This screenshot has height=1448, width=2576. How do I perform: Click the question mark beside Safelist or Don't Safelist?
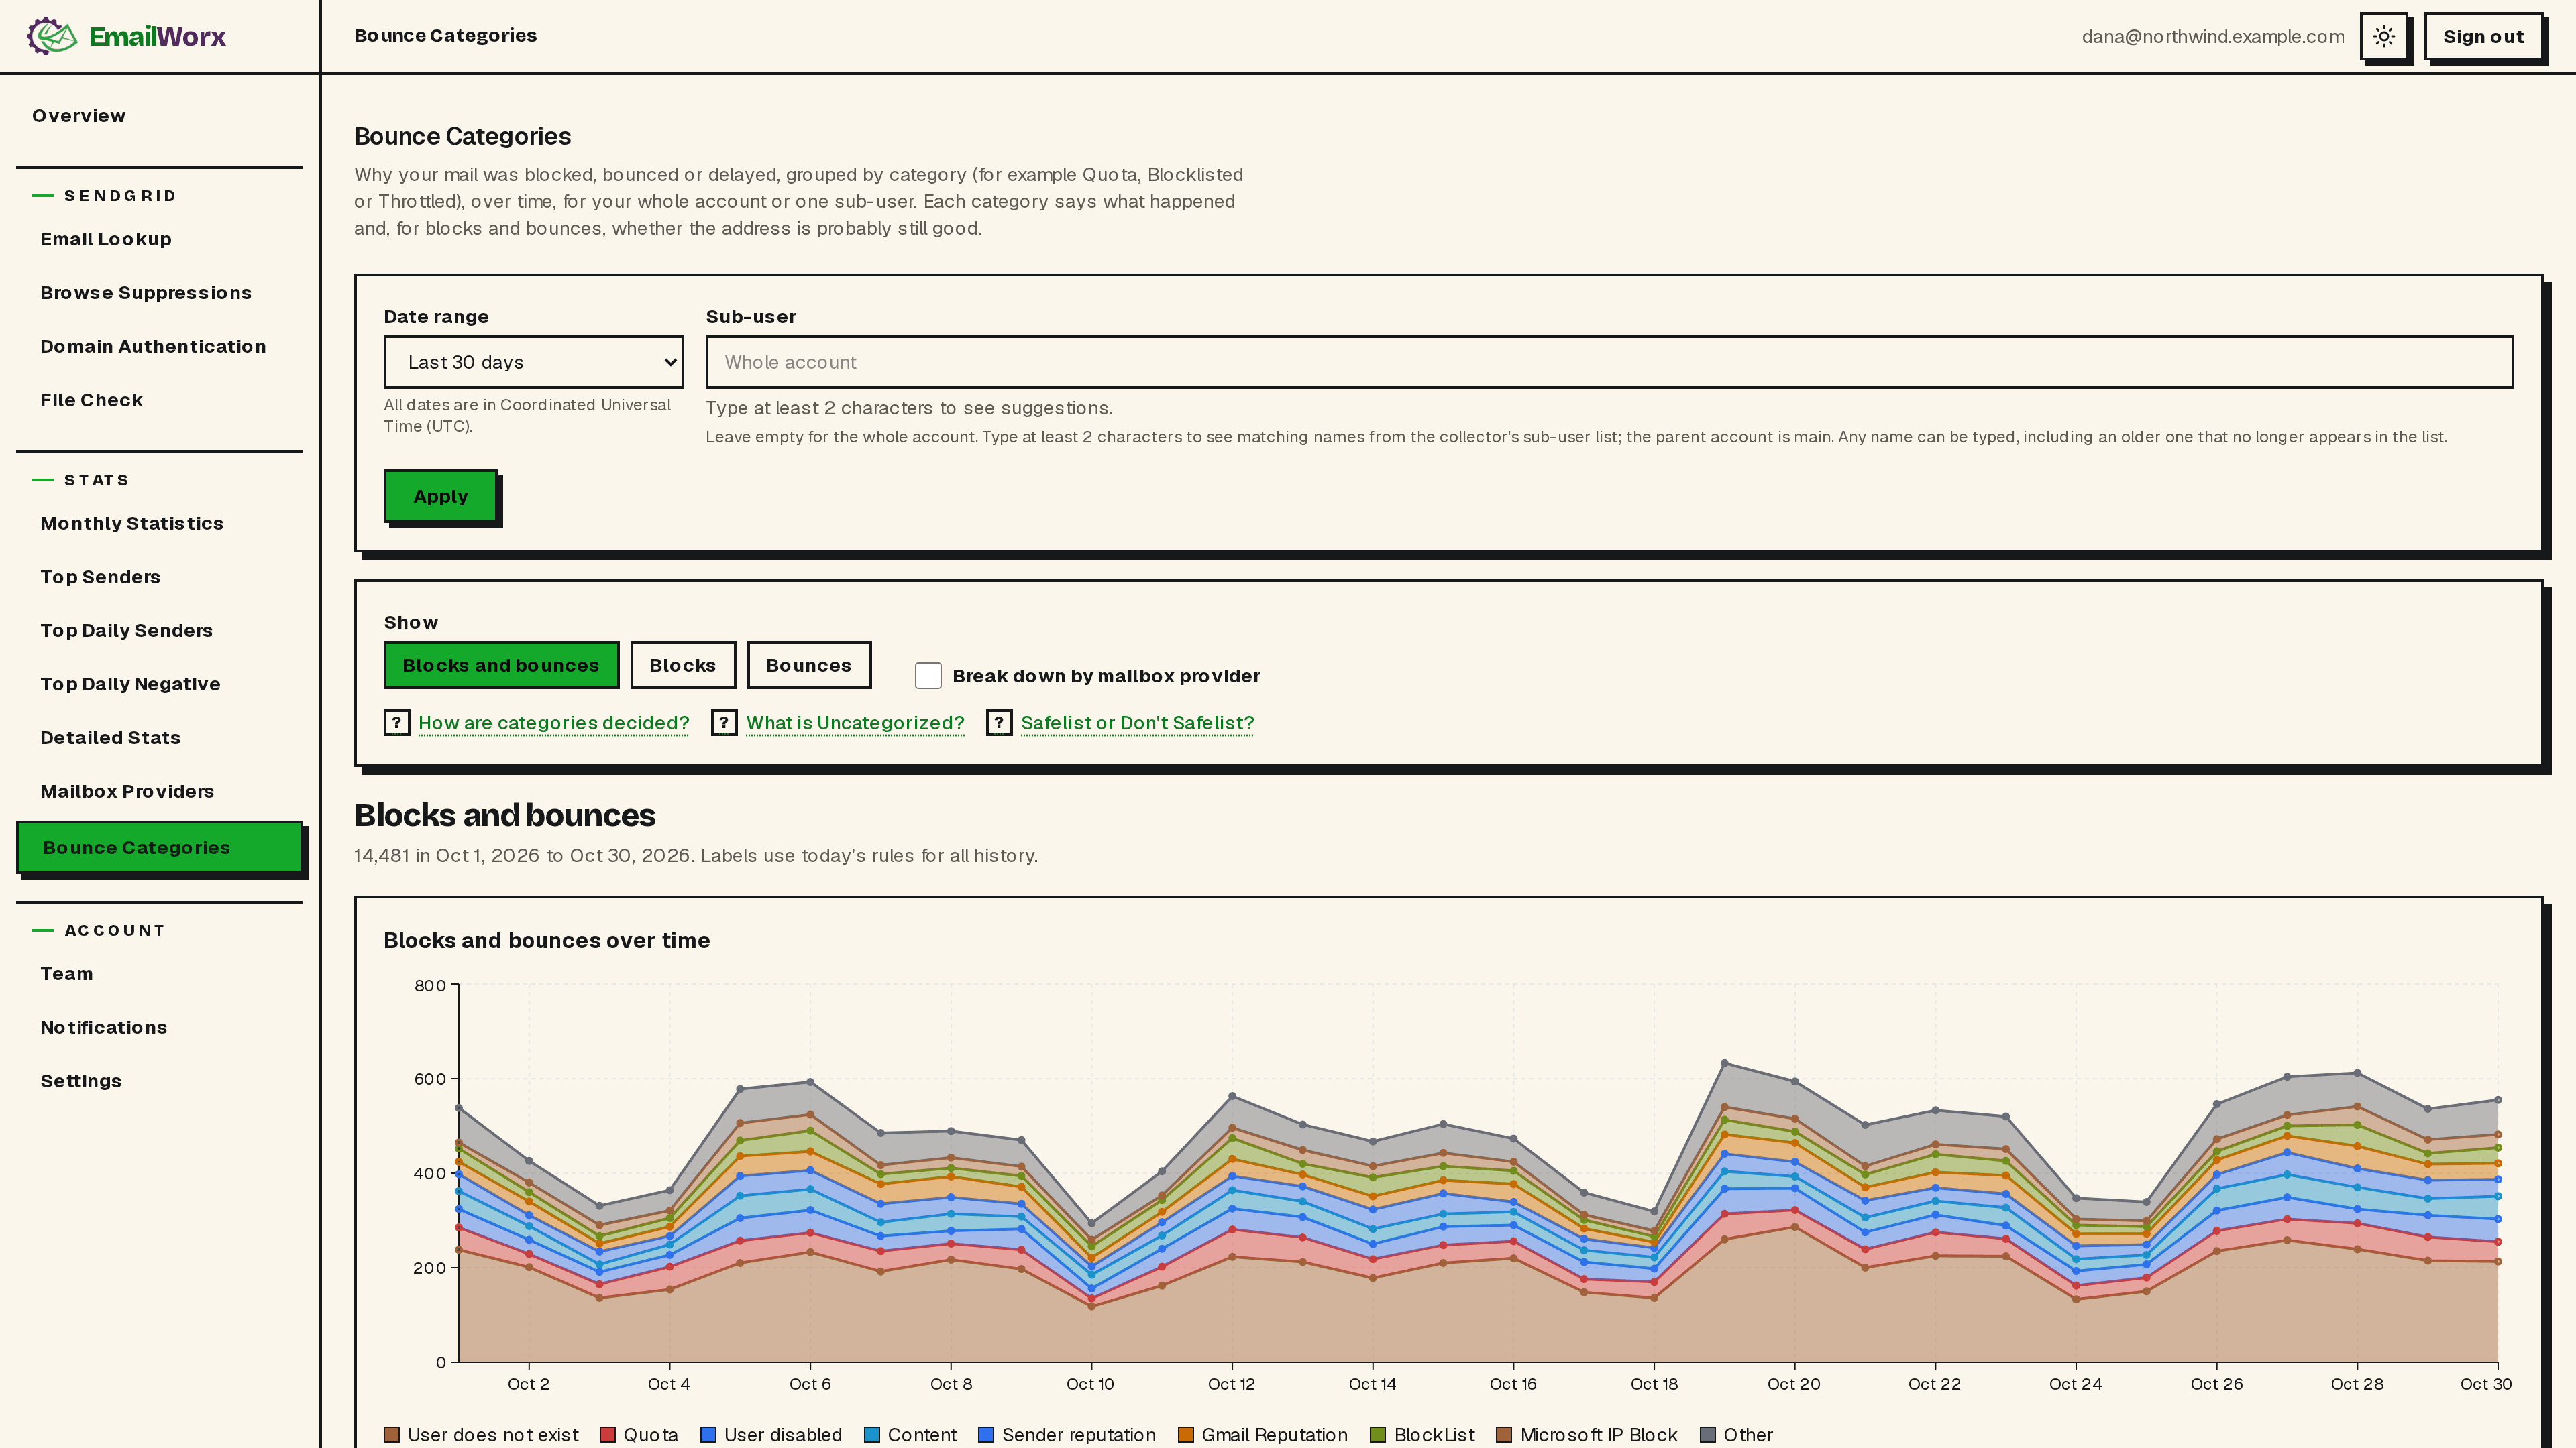coord(999,723)
